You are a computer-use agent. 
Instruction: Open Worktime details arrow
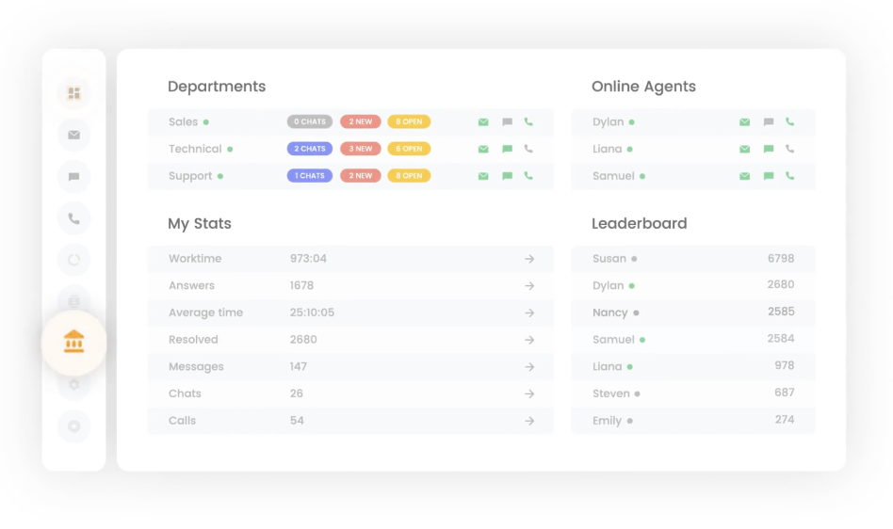[529, 259]
